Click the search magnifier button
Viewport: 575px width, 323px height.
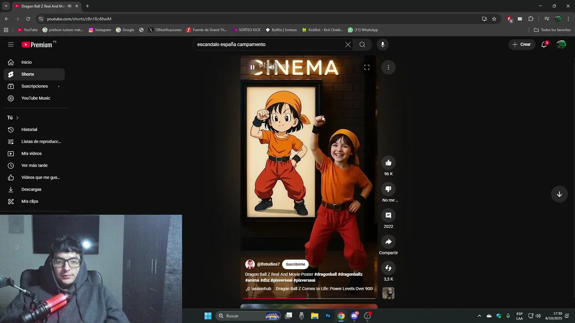pos(362,44)
